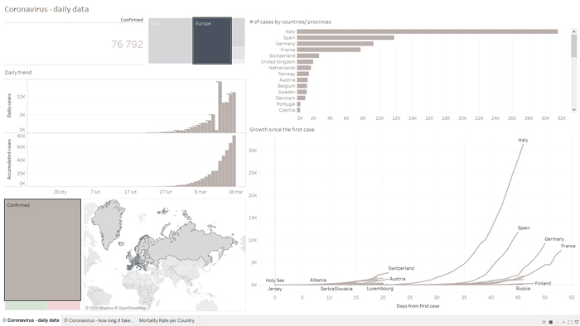
Task: Switch to 'Coronavirus - how long it take...' tab
Action: [99, 320]
